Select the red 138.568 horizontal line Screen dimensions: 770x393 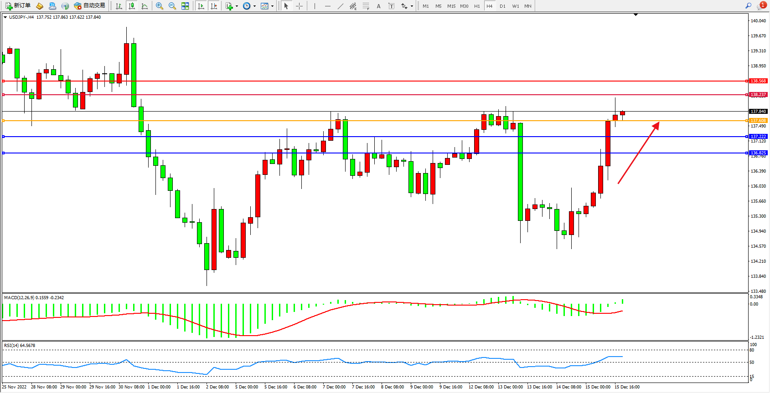tap(365, 81)
